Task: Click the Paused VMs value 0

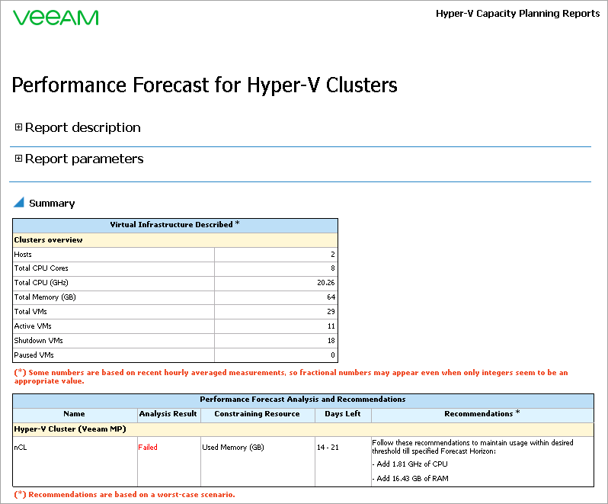Action: pyautogui.click(x=333, y=355)
